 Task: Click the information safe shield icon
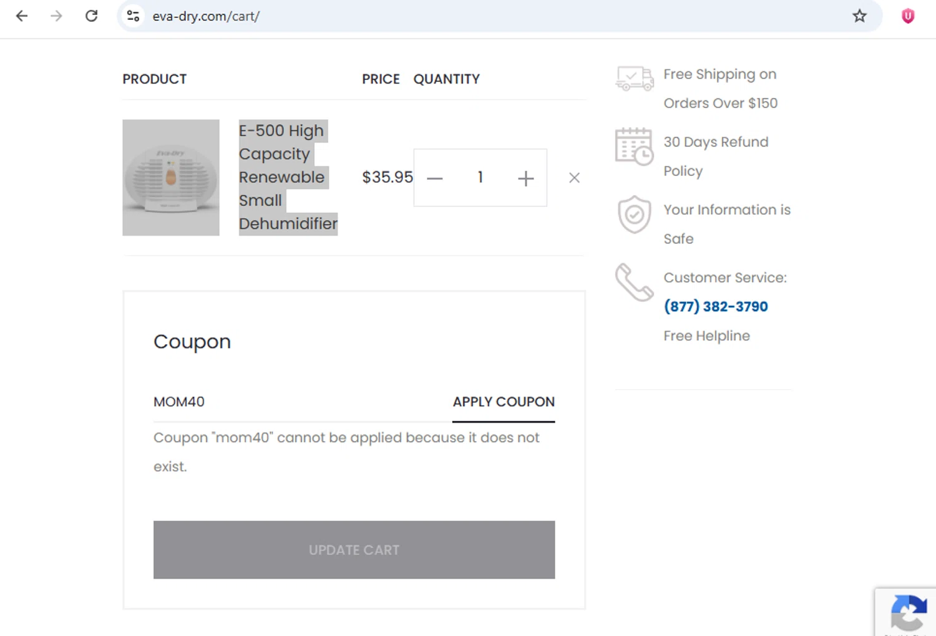634,214
